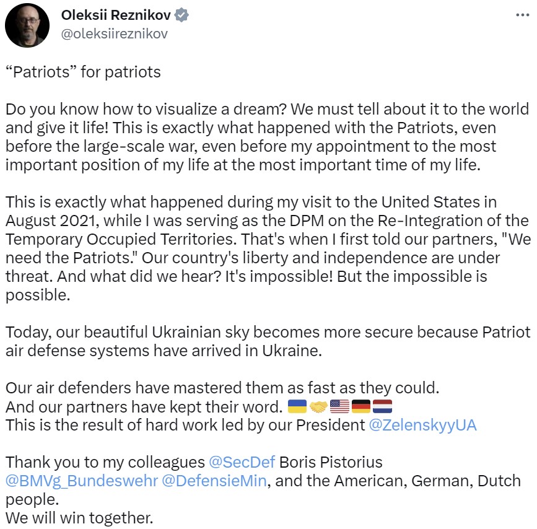The image size is (537, 529).
Task: Click the United States flag emoji
Action: click(x=339, y=407)
